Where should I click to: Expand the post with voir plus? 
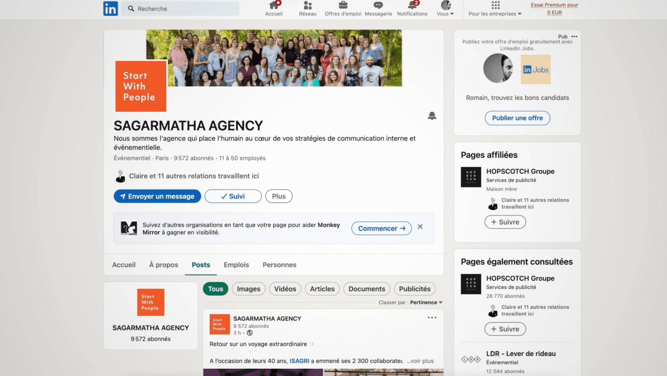[420, 361]
